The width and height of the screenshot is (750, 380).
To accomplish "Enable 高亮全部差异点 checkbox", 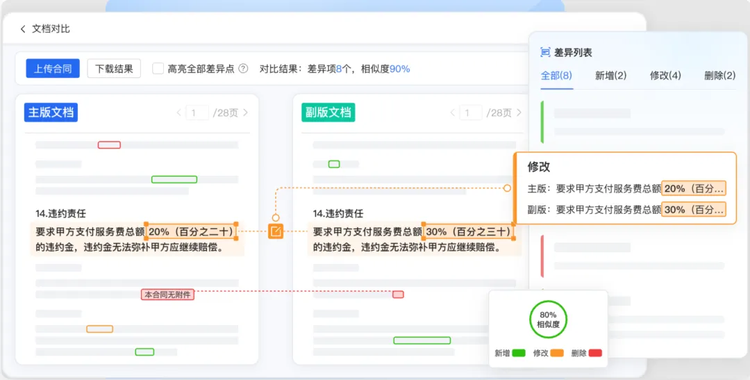I will click(x=158, y=69).
